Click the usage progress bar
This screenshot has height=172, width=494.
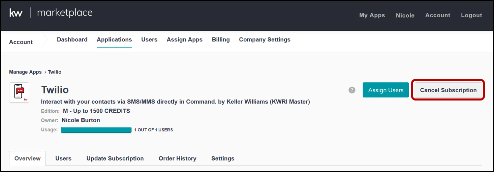(96, 130)
